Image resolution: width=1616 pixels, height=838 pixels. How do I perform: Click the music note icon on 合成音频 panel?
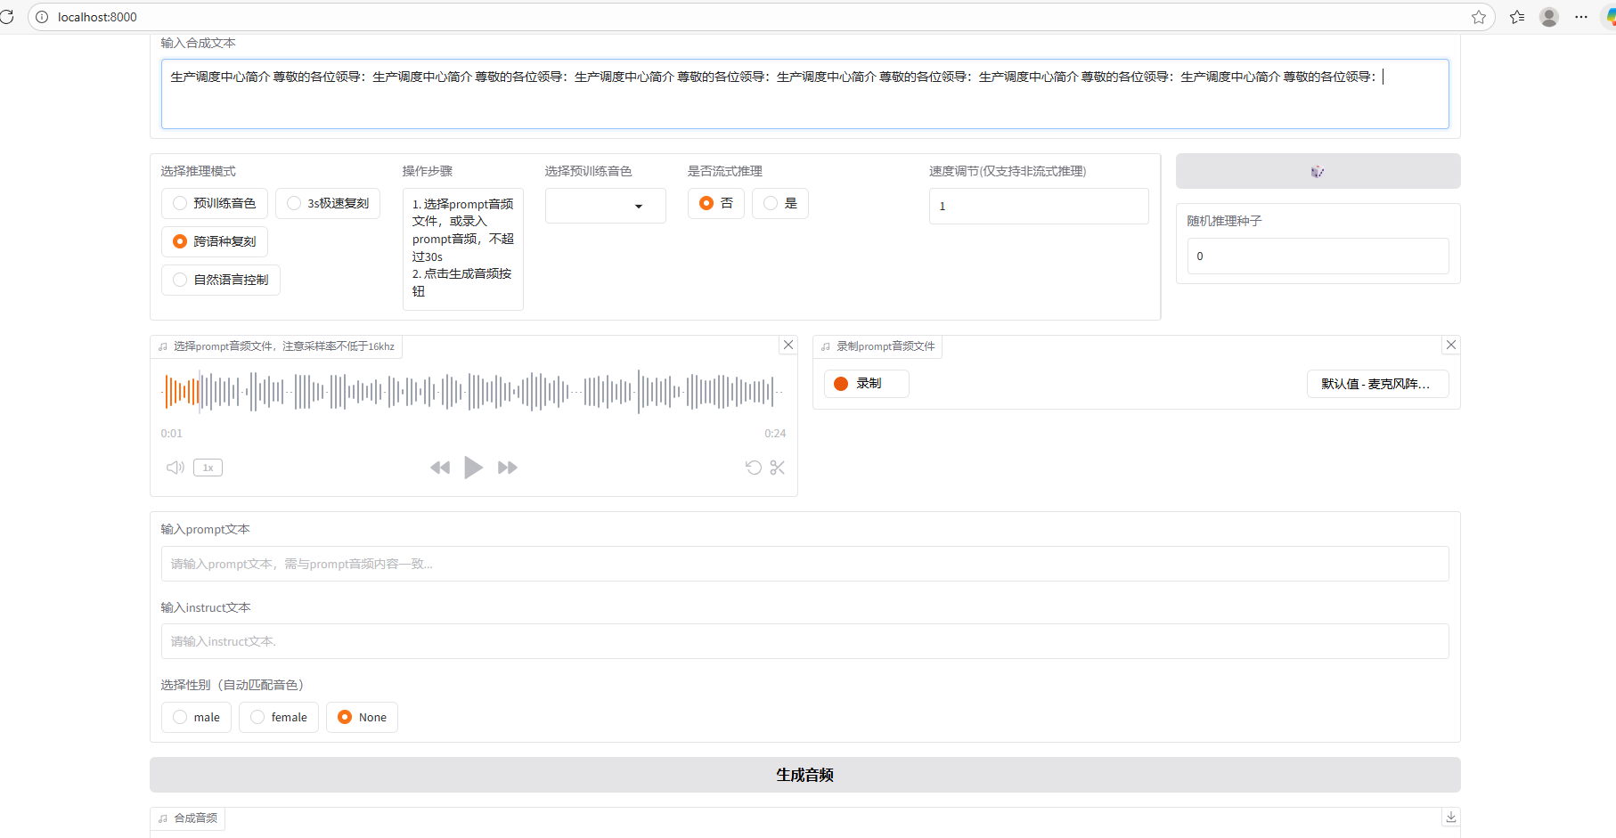click(162, 818)
